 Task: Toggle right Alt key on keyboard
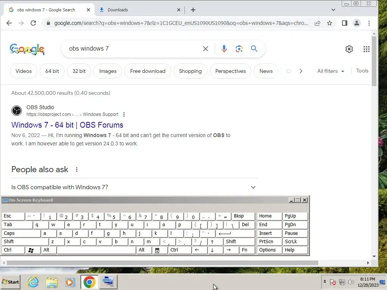144,250
